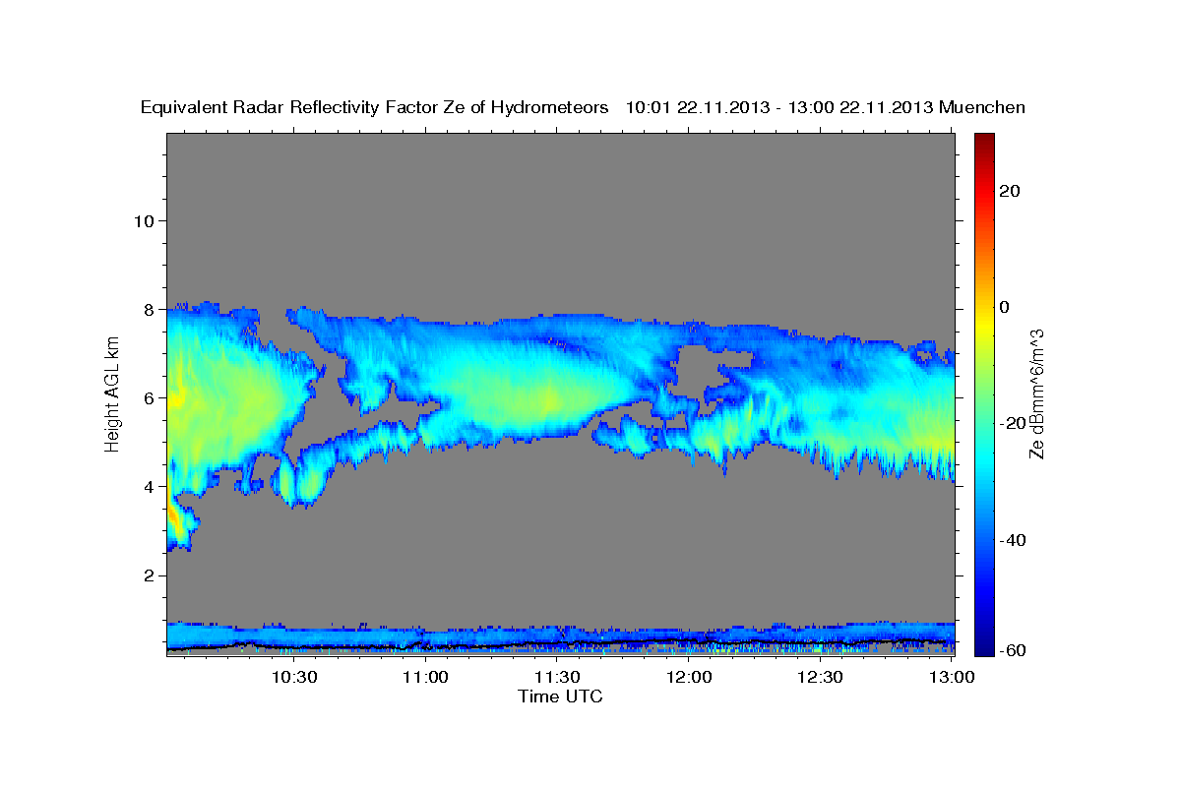Click the height tick label 4
This screenshot has width=1181, height=787.
(x=151, y=487)
